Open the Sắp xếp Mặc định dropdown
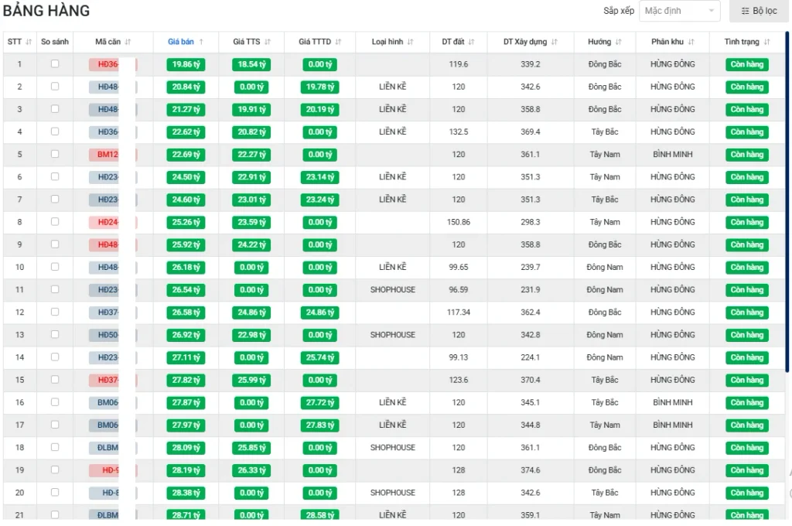 click(679, 11)
